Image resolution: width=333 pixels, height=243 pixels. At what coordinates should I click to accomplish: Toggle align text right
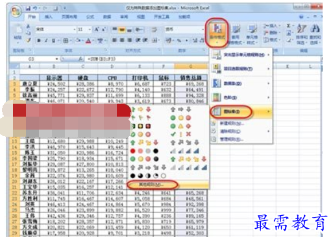(129, 40)
